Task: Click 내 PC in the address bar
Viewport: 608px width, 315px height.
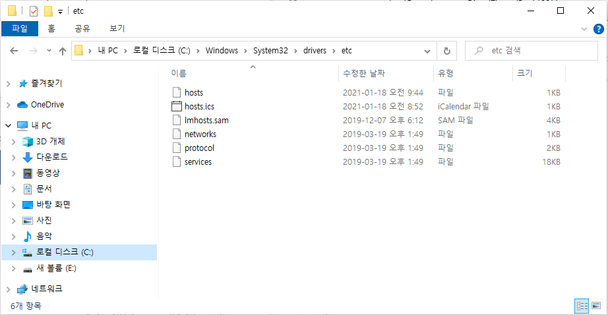Action: [107, 51]
